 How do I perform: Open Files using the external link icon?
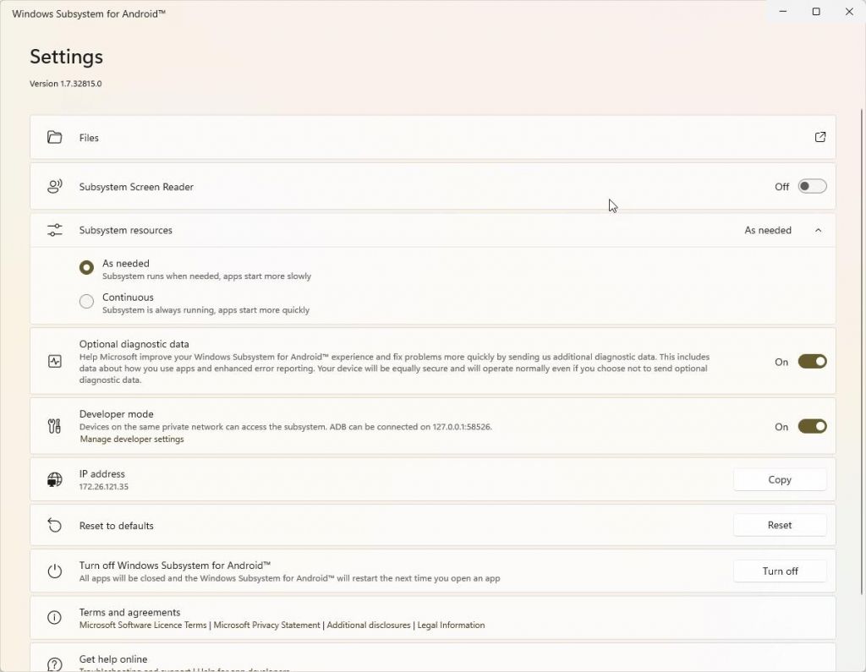pos(819,137)
